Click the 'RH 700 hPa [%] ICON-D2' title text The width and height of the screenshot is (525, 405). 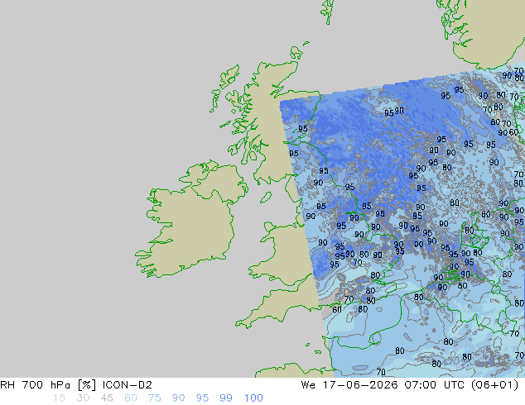(x=76, y=385)
